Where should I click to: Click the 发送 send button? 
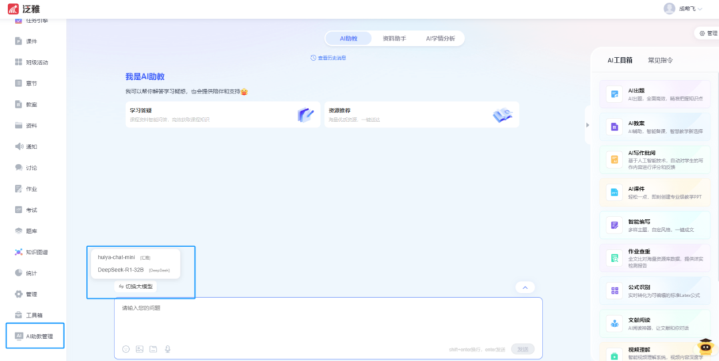523,349
